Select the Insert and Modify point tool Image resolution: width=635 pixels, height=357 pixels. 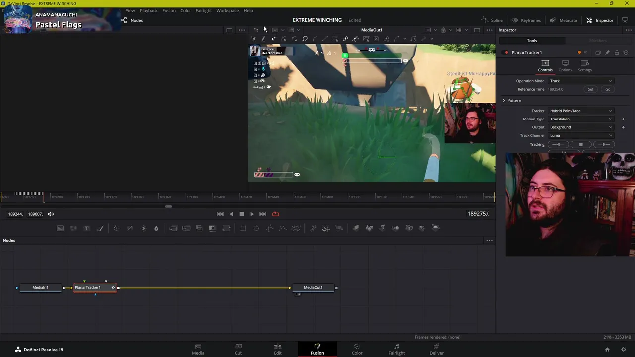pos(273,39)
